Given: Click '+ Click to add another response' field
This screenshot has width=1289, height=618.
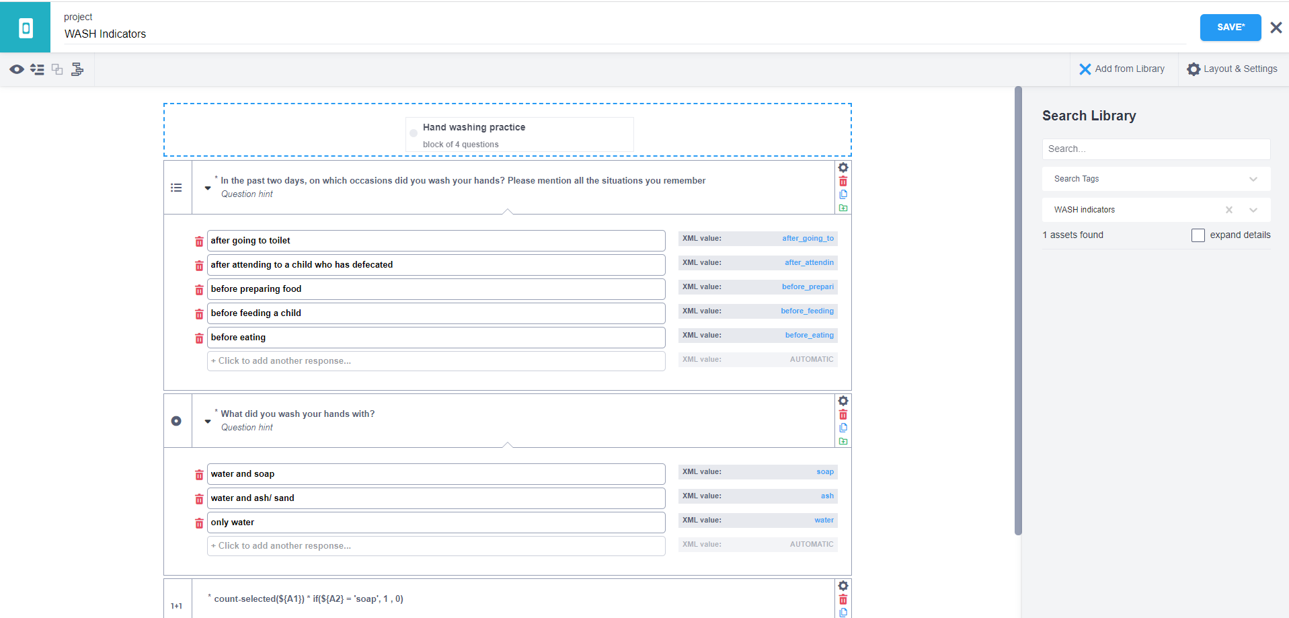Looking at the screenshot, I should click(x=436, y=361).
